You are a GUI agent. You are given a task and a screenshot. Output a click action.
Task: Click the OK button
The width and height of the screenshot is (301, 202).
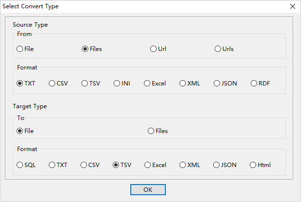tap(148, 189)
